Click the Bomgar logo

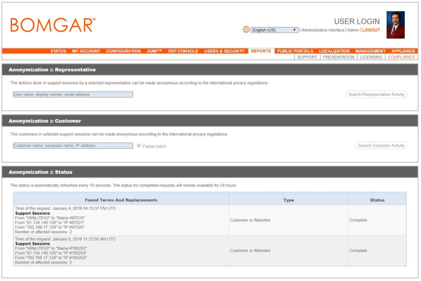53,25
